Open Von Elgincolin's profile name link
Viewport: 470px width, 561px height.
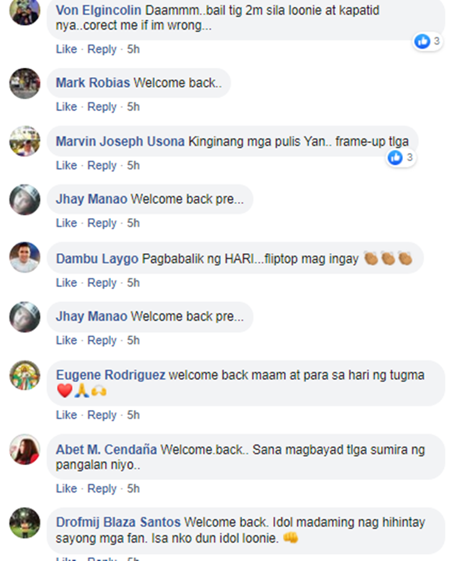(x=98, y=11)
